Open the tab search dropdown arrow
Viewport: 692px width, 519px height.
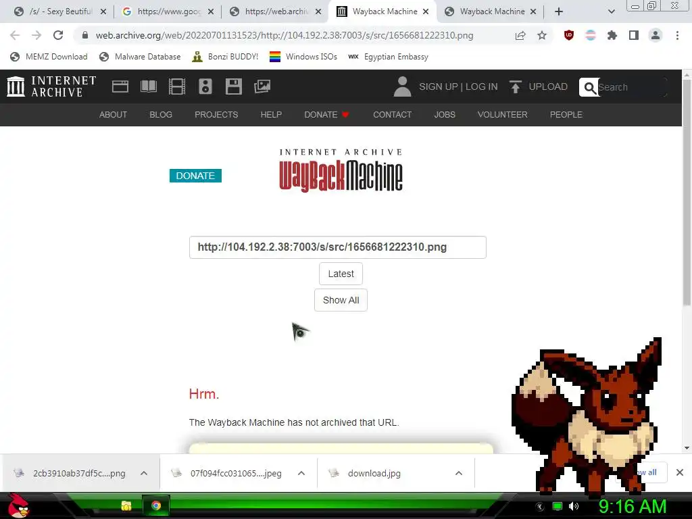[x=611, y=11]
